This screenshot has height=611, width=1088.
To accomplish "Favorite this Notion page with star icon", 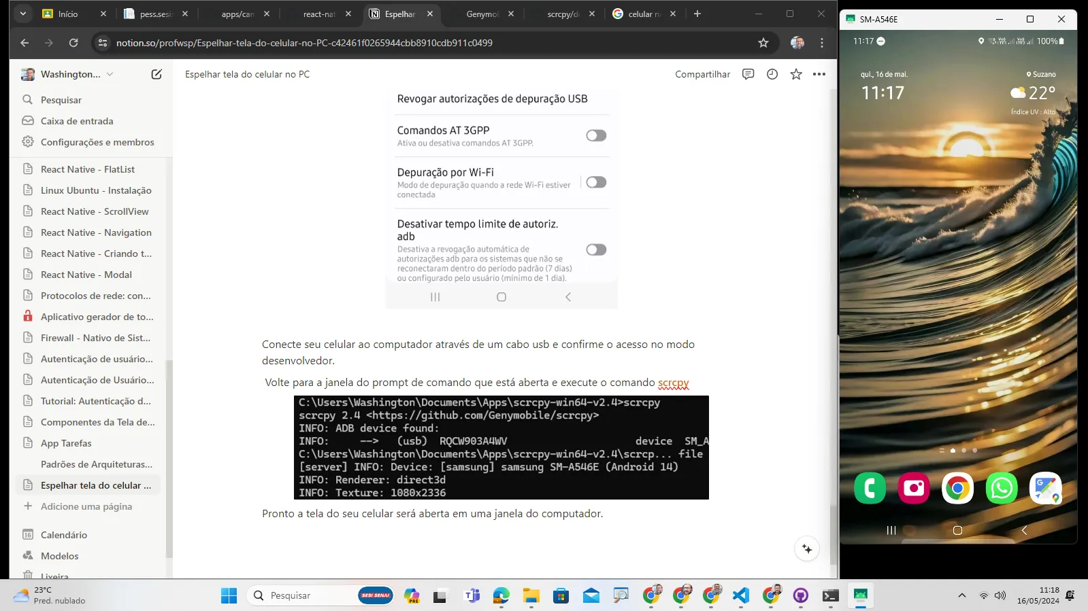I will (796, 74).
